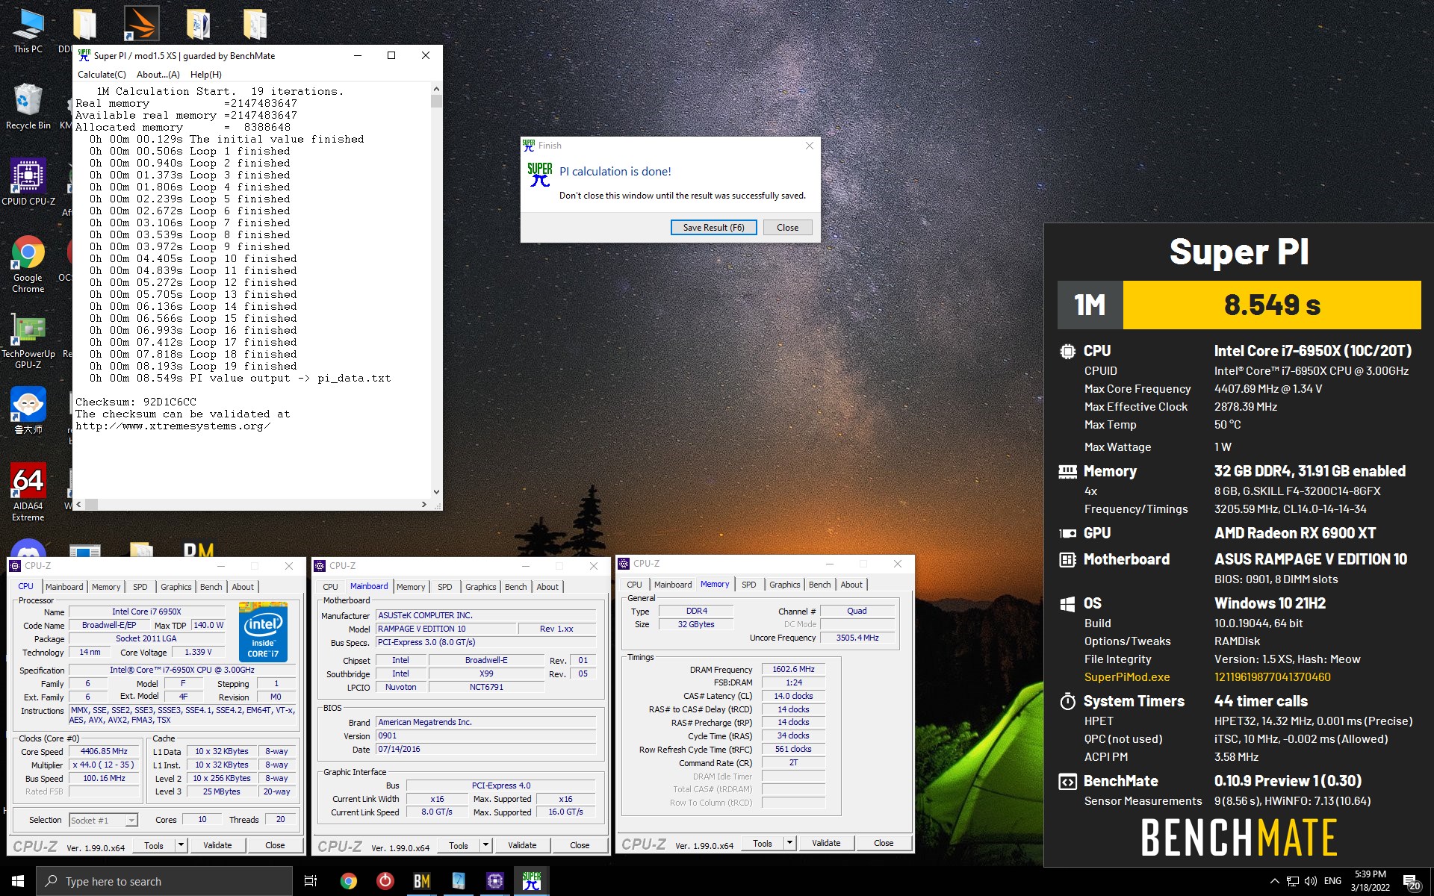
Task: Click Super PI horizontal scrollbar right arrow
Action: pyautogui.click(x=424, y=504)
